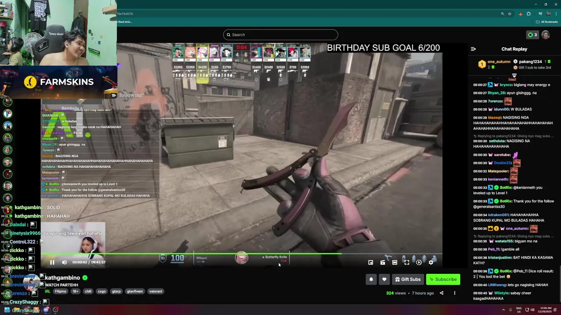Click the bryxcz username in chat replay

pos(506,85)
